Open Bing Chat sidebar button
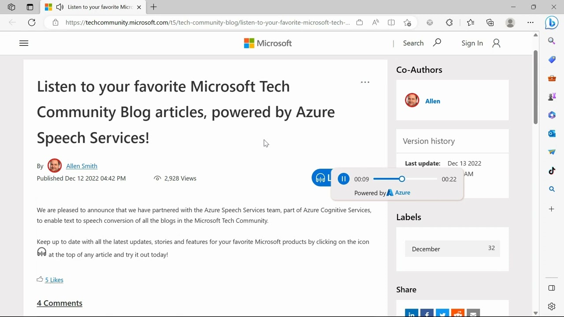 552,22
